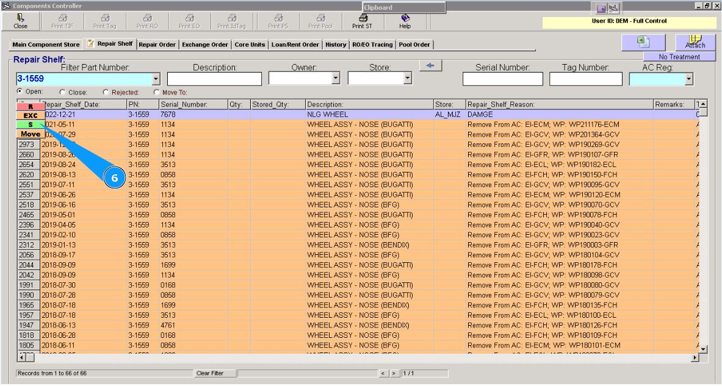Click the Print IdTag printer icon
The image size is (722, 386).
tap(232, 18)
